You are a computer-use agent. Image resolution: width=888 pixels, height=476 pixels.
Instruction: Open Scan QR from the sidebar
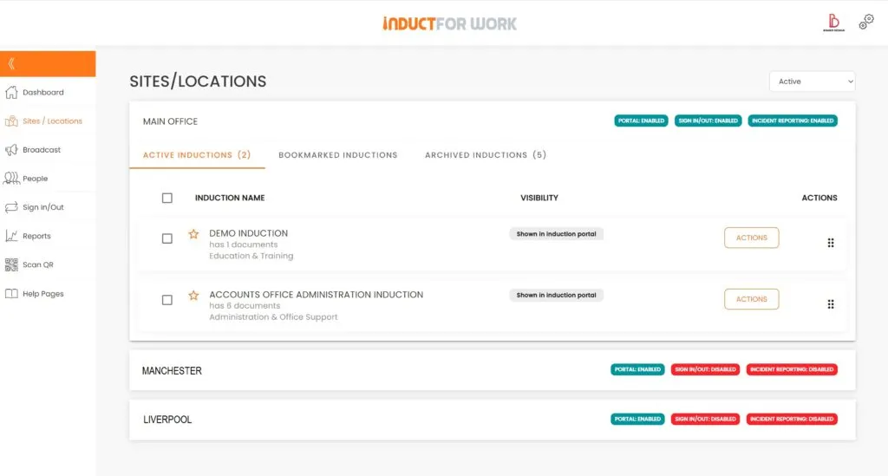point(38,265)
